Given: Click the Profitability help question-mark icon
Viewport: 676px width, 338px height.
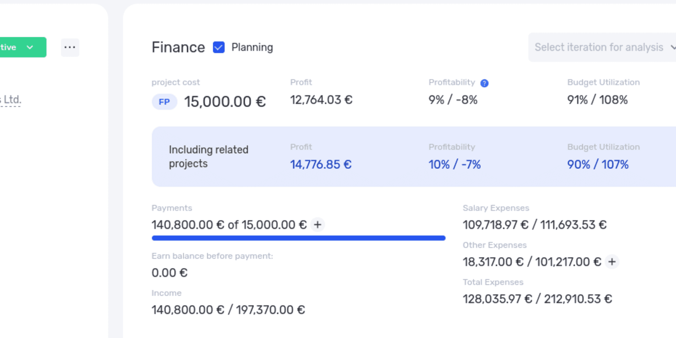Looking at the screenshot, I should (484, 83).
